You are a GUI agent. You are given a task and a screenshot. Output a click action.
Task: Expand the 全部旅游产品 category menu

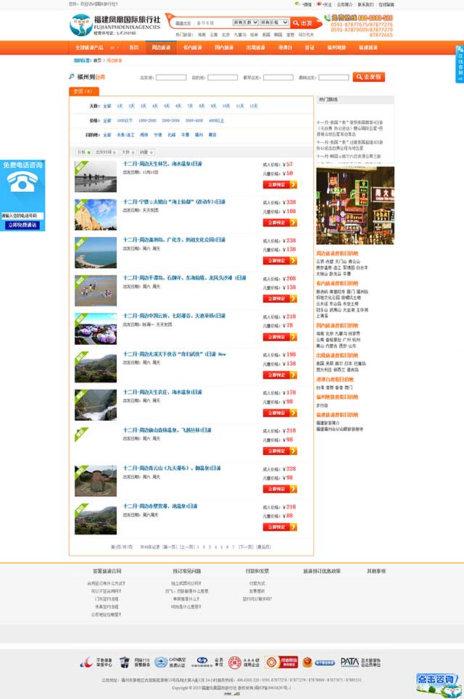coord(93,48)
